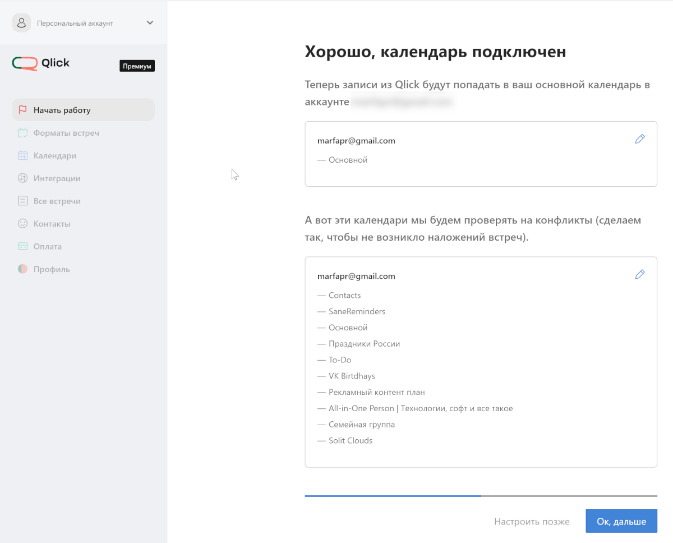673x543 pixels.
Task: Click marfapr@gmail.com in the main calendar card
Action: [356, 141]
